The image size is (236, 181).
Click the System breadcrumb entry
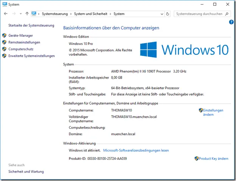[x=119, y=14]
